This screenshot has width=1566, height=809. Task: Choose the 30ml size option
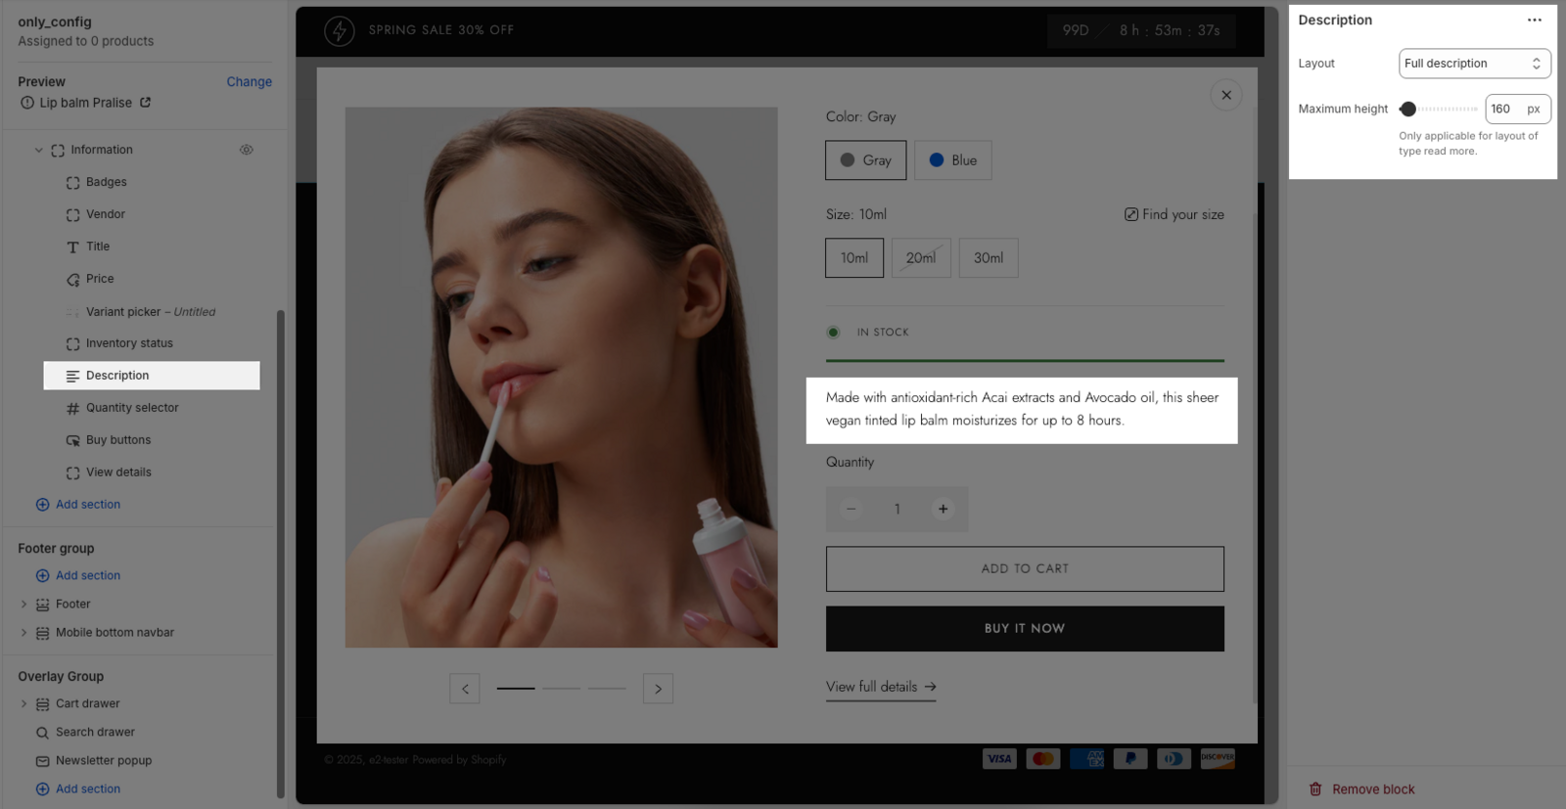point(988,258)
